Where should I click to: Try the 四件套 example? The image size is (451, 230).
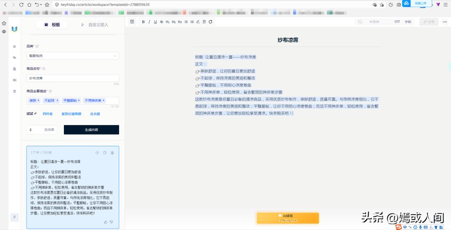pyautogui.click(x=48, y=114)
